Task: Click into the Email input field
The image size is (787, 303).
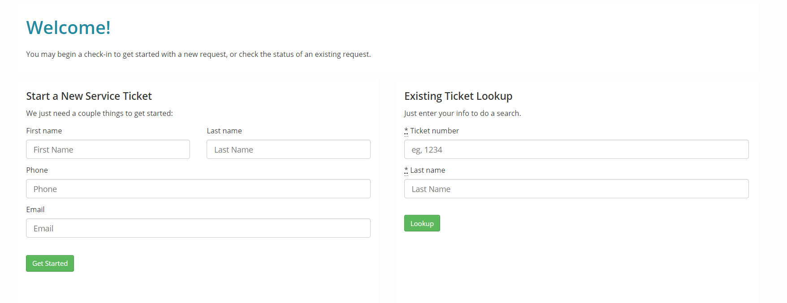Action: click(198, 228)
